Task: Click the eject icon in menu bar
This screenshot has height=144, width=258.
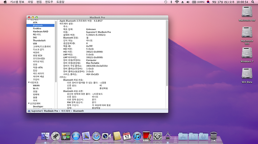Action: [182, 2]
